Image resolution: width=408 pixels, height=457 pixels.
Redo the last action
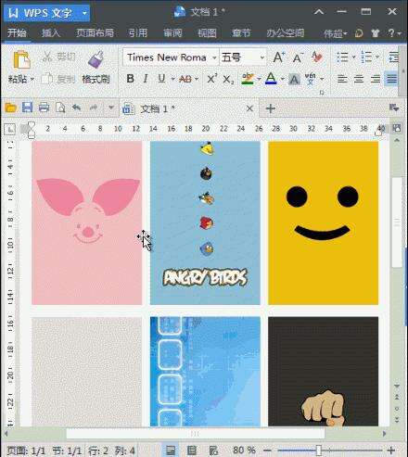pos(94,108)
